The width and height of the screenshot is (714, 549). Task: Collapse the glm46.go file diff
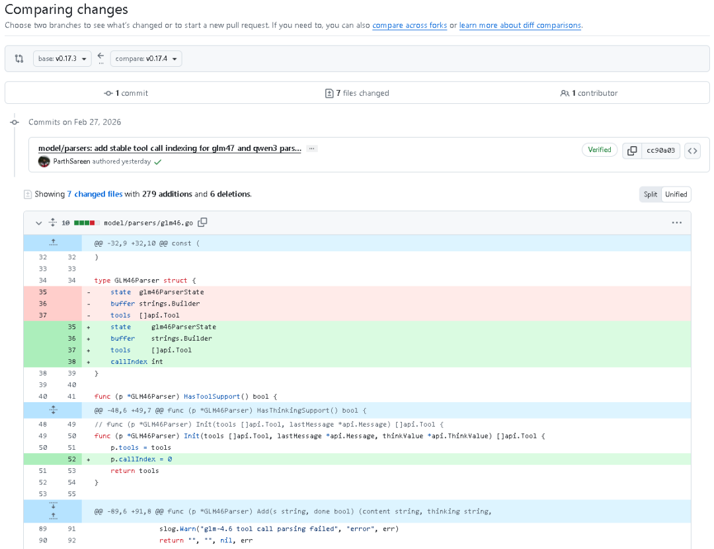pyautogui.click(x=39, y=223)
